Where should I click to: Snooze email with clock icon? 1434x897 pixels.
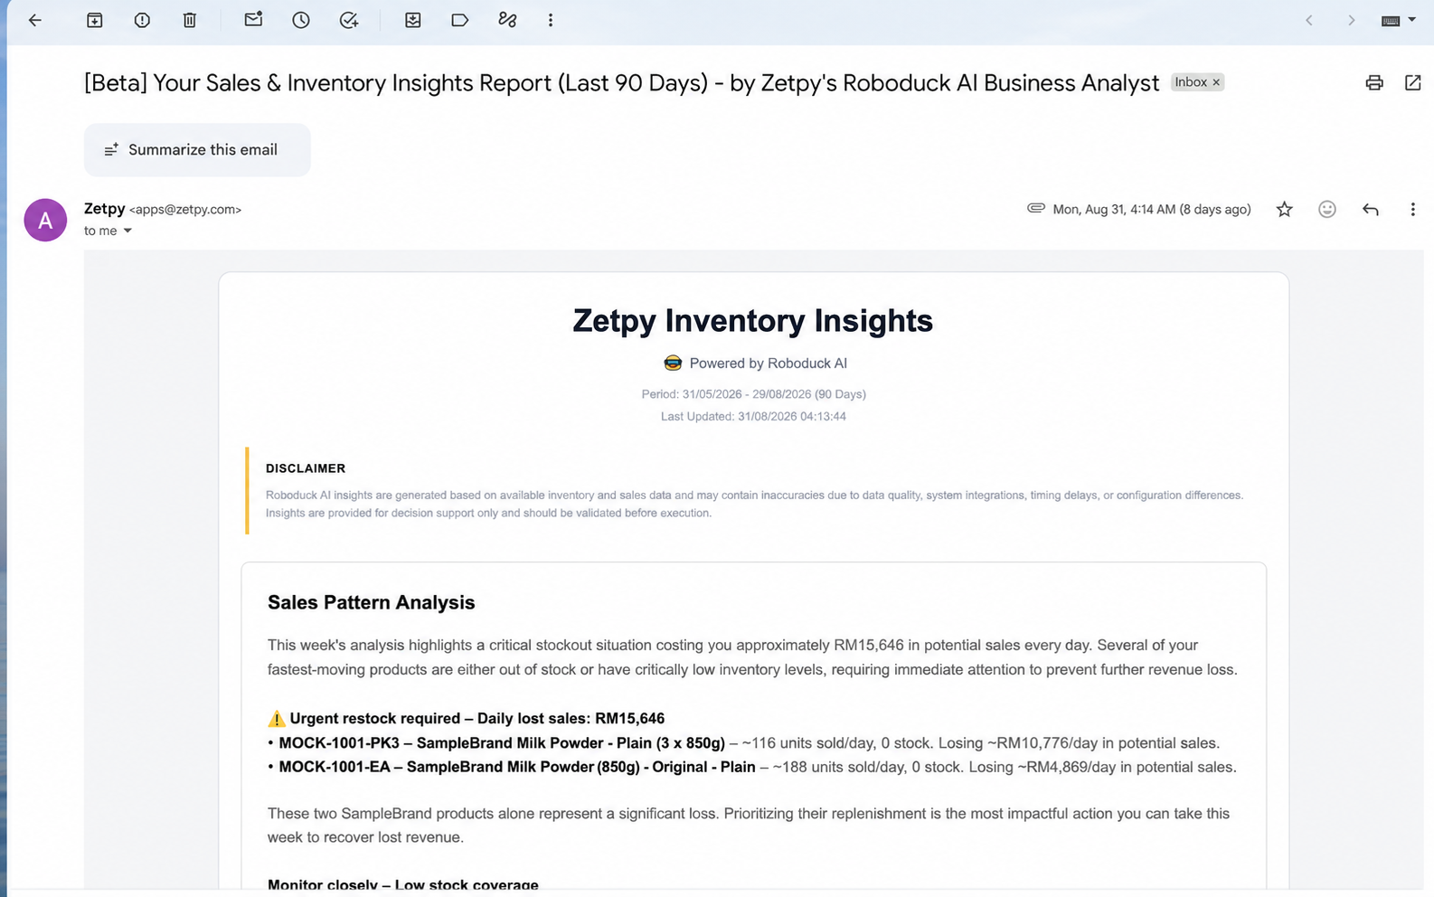tap(301, 20)
